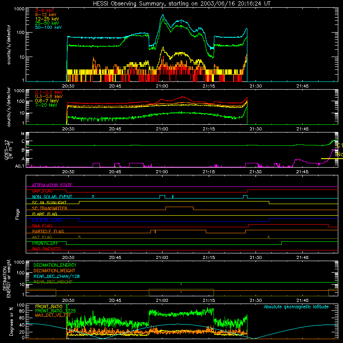Click the GAP_FLAG label

42,191
